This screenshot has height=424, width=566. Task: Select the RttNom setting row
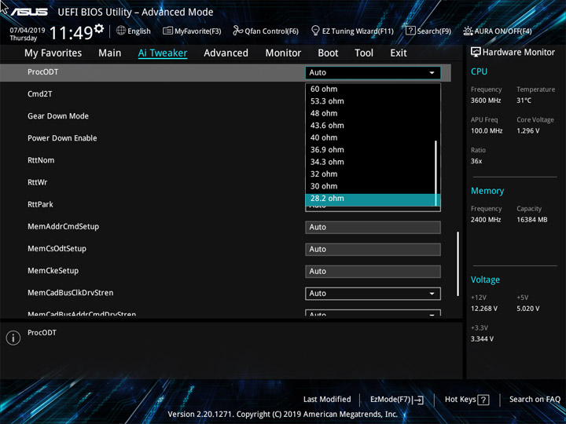click(41, 160)
